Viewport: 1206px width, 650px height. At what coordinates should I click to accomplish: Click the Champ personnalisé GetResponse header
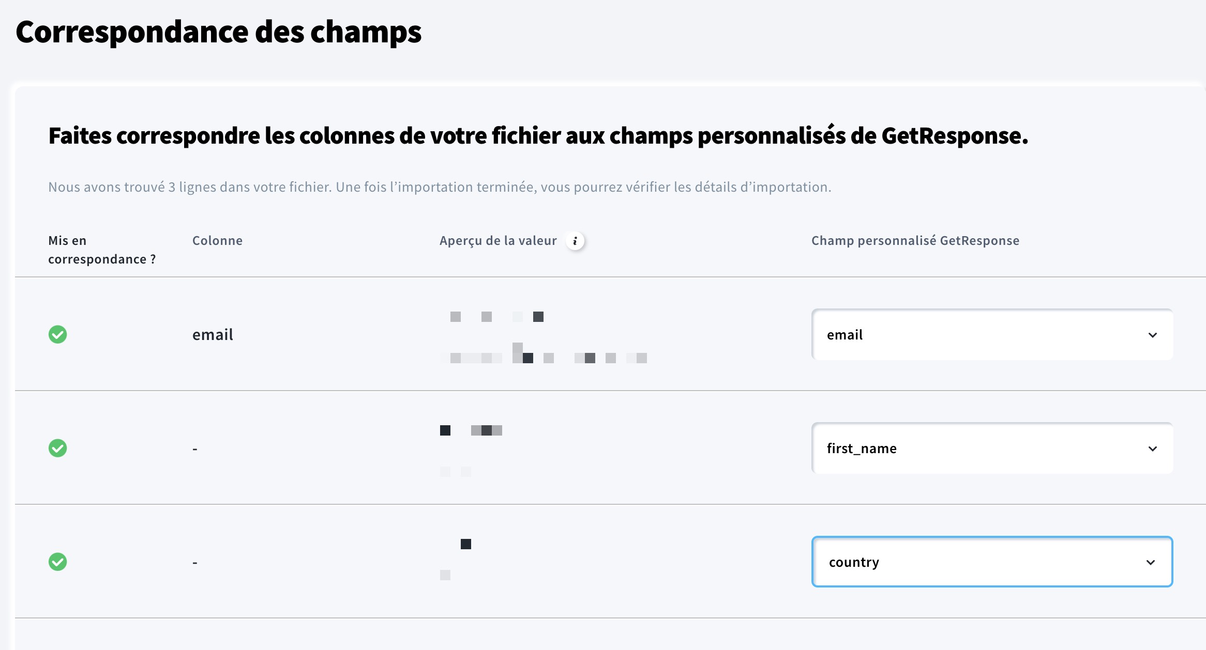click(915, 241)
